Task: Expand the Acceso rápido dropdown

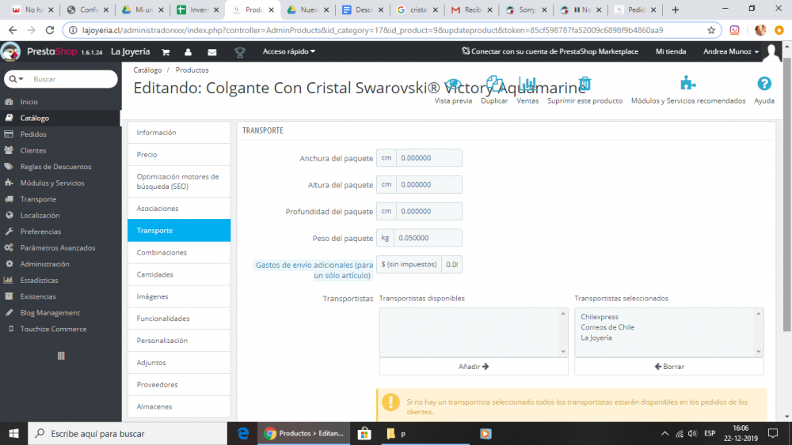Action: point(289,51)
